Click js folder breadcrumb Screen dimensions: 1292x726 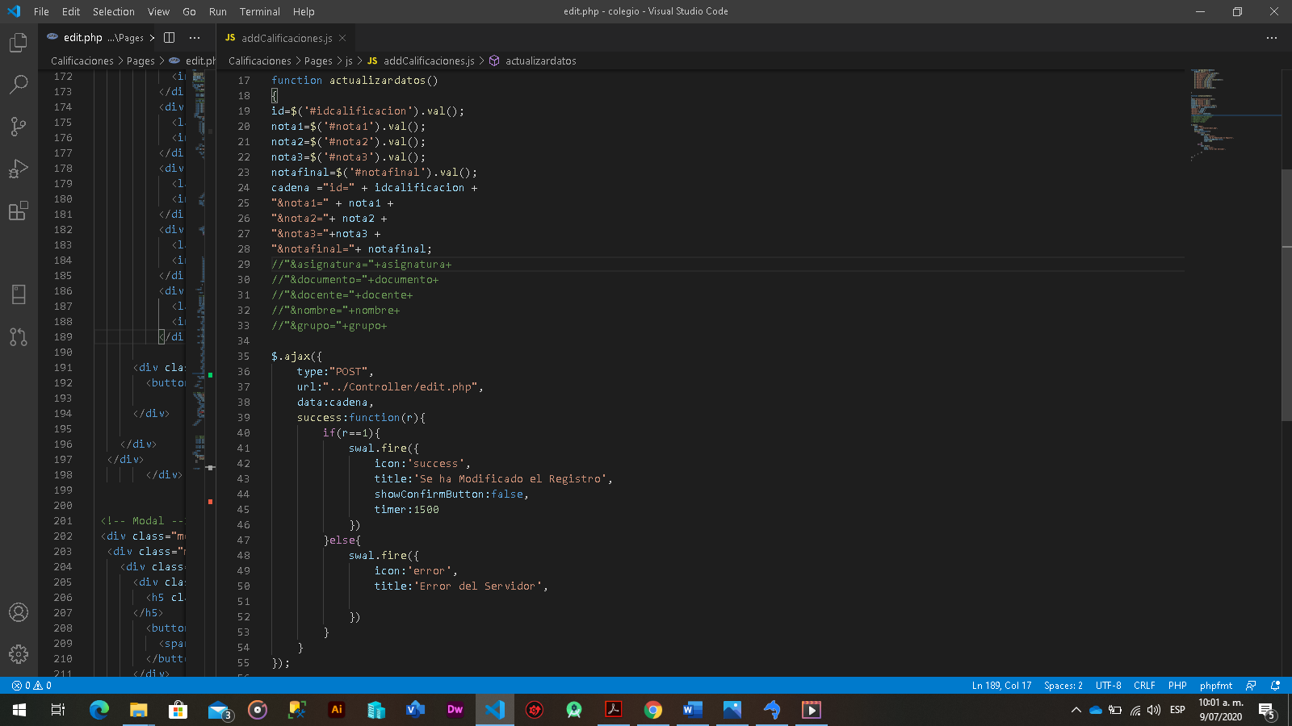tap(349, 60)
